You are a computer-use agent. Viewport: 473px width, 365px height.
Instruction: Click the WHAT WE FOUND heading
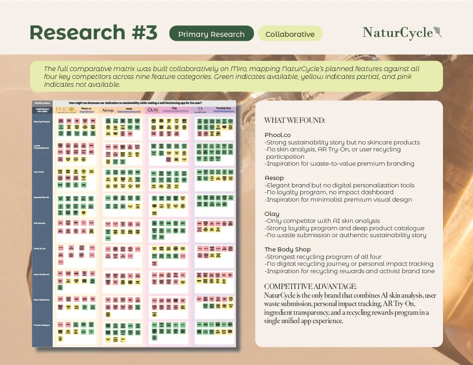coord(295,120)
